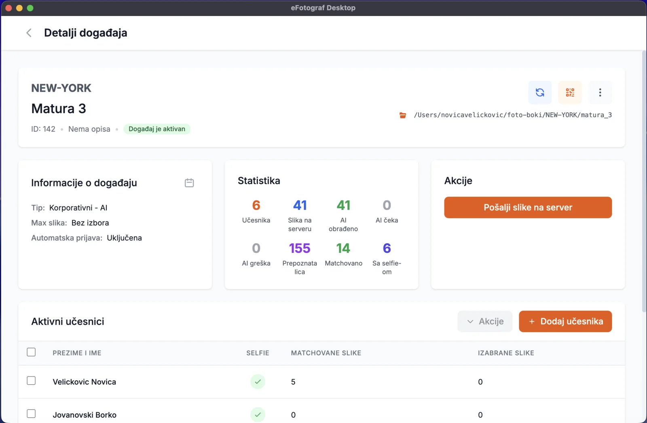647x423 pixels.
Task: Click the Učesnika statistic value 6
Action: (256, 205)
